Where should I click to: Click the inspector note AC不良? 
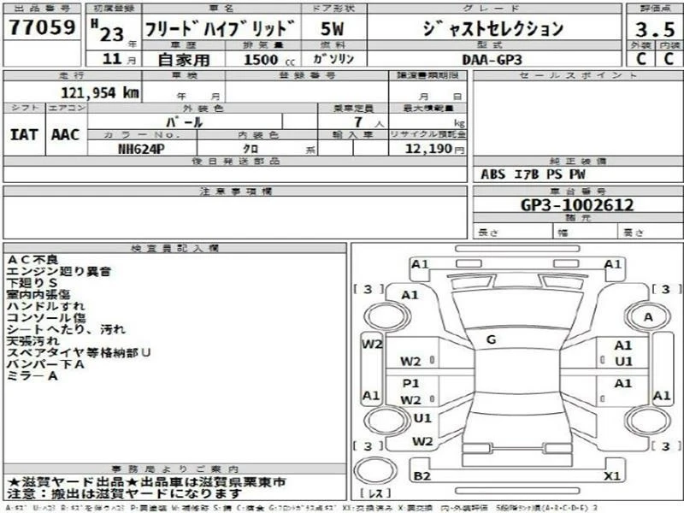tap(32, 259)
